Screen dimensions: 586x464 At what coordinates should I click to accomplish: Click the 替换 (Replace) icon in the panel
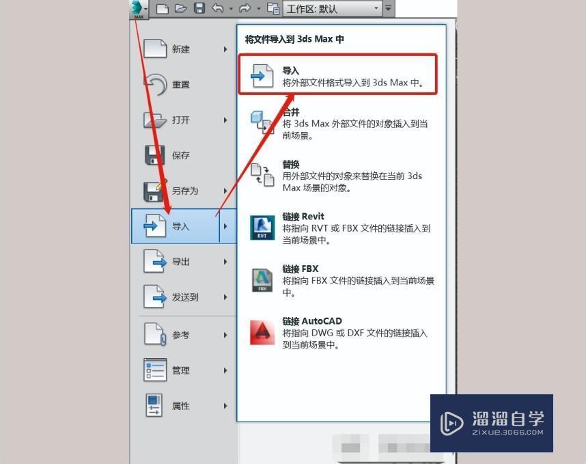click(x=262, y=174)
